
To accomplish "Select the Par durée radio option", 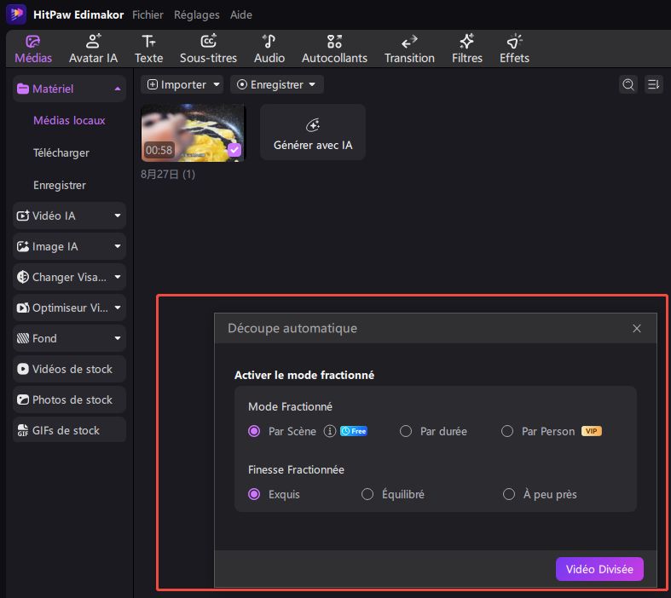I will coord(406,431).
